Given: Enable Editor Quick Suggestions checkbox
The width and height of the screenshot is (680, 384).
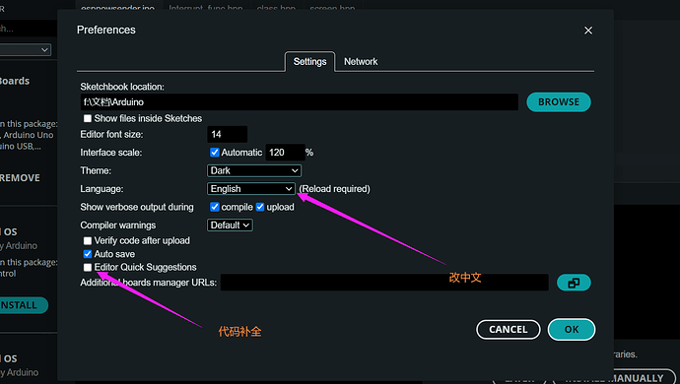Looking at the screenshot, I should (88, 267).
